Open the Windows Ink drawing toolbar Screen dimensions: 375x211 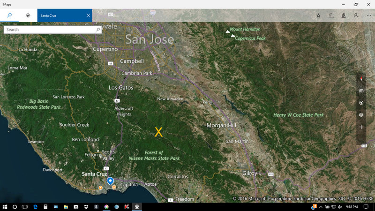point(331,15)
